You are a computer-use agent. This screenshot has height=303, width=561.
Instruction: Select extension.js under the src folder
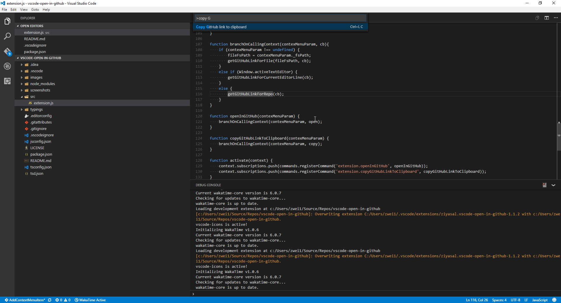(102, 103)
